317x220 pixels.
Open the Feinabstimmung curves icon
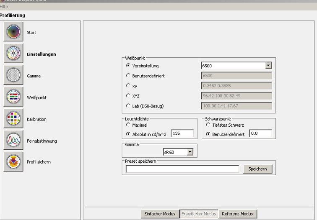[13, 141]
